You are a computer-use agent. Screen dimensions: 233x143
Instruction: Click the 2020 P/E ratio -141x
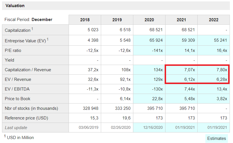(x=157, y=51)
